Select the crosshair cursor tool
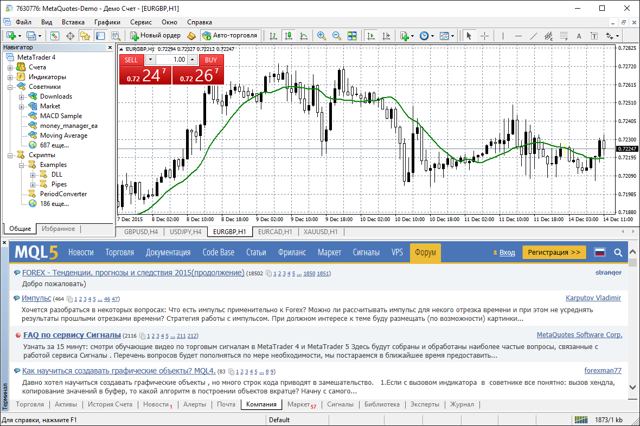Image resolution: width=640 pixels, height=426 pixels. [484, 36]
